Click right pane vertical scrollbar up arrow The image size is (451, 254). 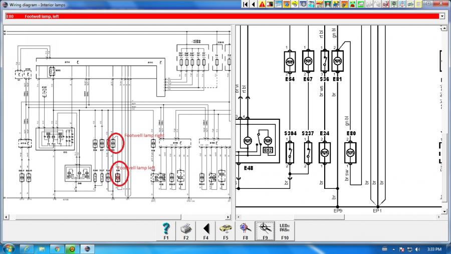(444, 28)
